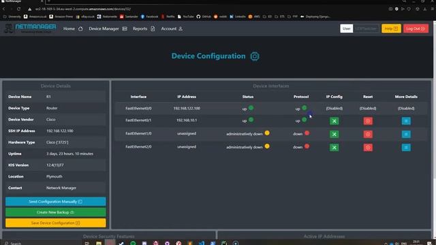436x245 pixels.
Task: Show more details for FastEthernet1/0
Action: click(x=406, y=134)
